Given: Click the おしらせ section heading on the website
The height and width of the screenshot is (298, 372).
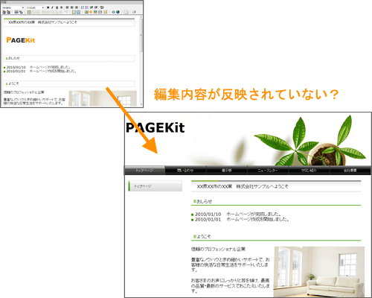Looking at the screenshot, I should pos(276,202).
